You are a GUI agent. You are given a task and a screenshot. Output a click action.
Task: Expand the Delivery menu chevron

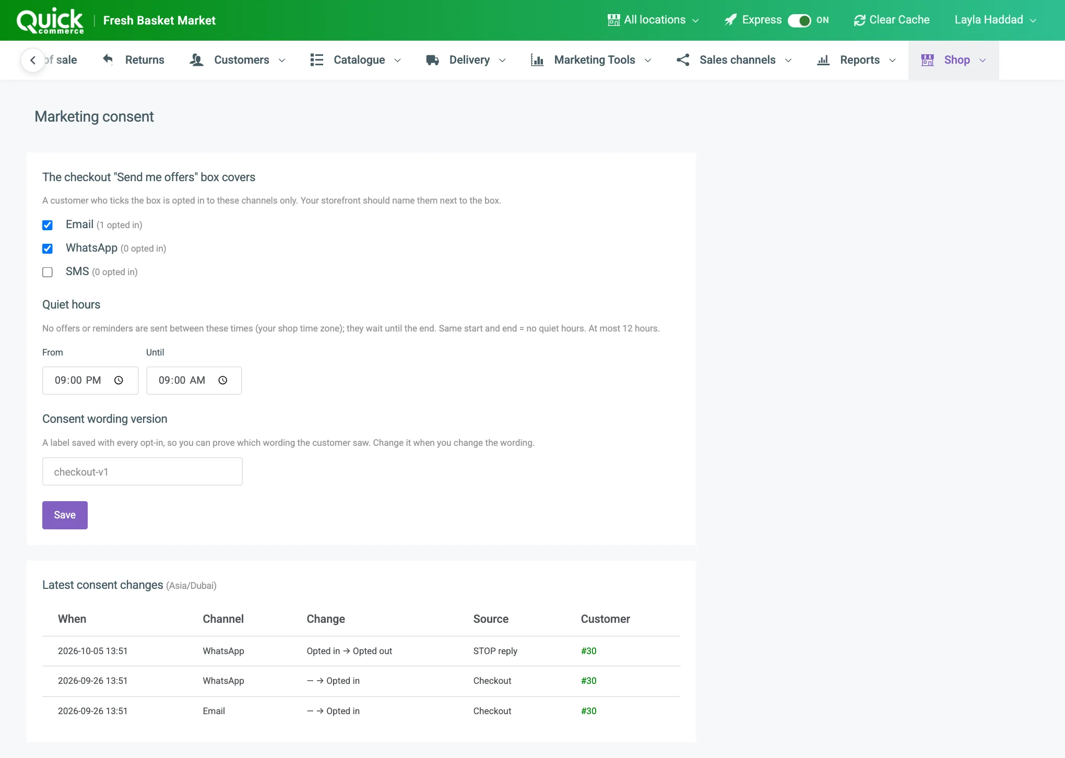point(502,61)
